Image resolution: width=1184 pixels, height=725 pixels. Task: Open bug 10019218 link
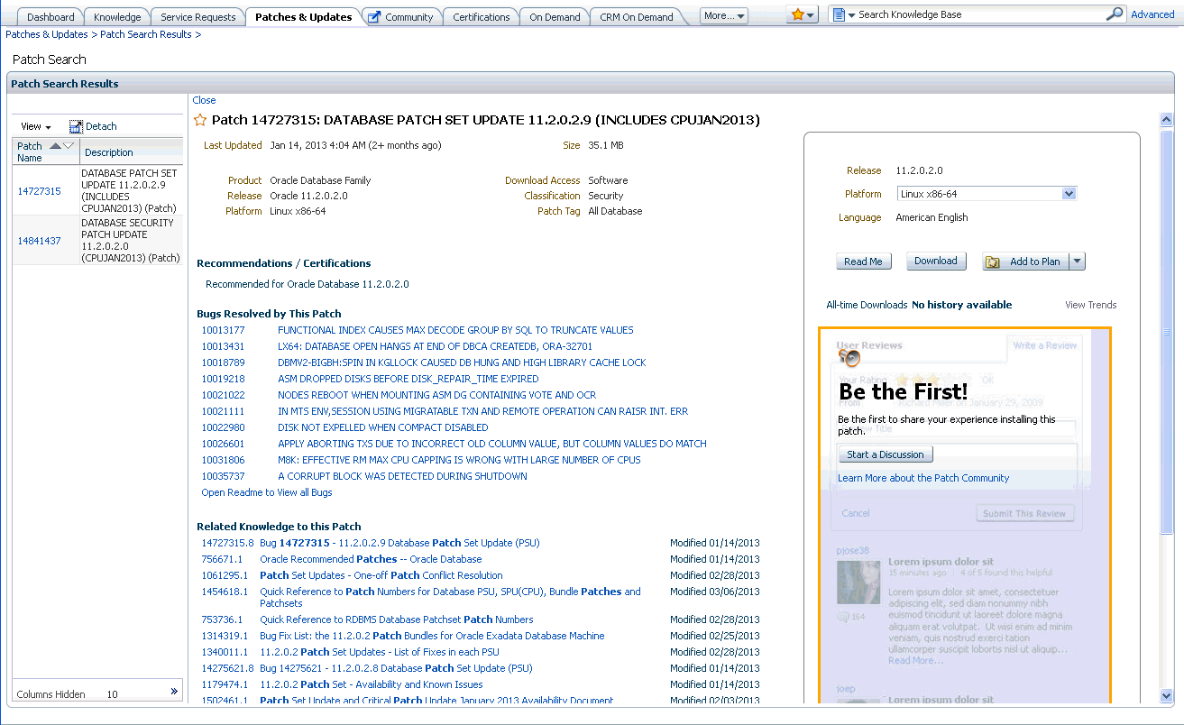pyautogui.click(x=223, y=379)
